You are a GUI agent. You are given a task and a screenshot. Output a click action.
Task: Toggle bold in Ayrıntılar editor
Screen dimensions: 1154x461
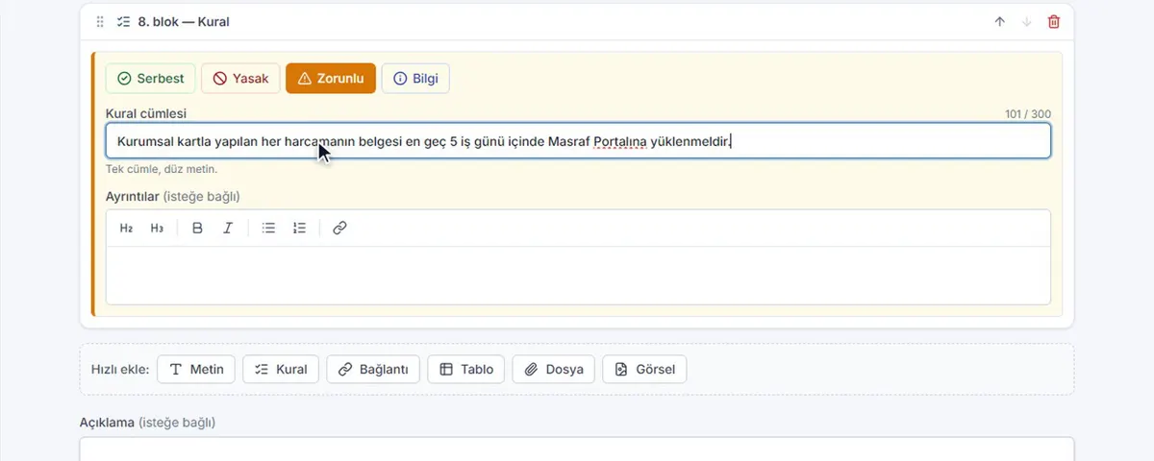(197, 229)
